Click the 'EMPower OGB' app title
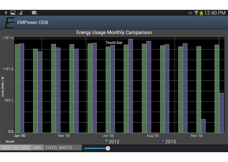 pyautogui.click(x=33, y=23)
